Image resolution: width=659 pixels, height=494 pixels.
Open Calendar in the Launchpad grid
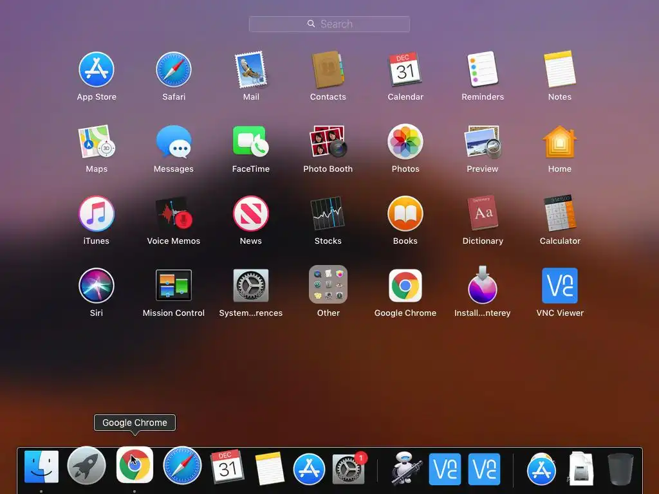click(405, 69)
